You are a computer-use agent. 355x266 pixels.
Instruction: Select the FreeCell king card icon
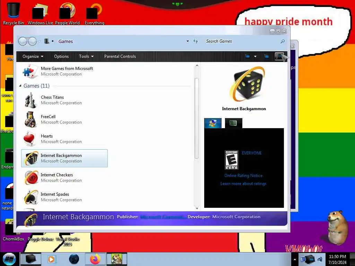30,119
